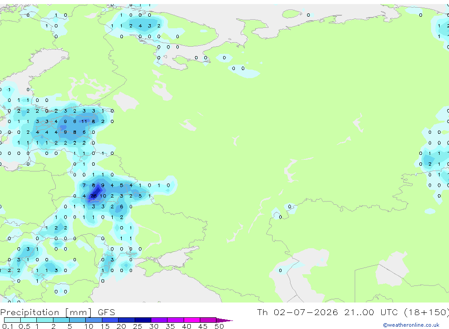Click the '30' legend scale label
This screenshot has width=449, height=329.
[154, 326]
